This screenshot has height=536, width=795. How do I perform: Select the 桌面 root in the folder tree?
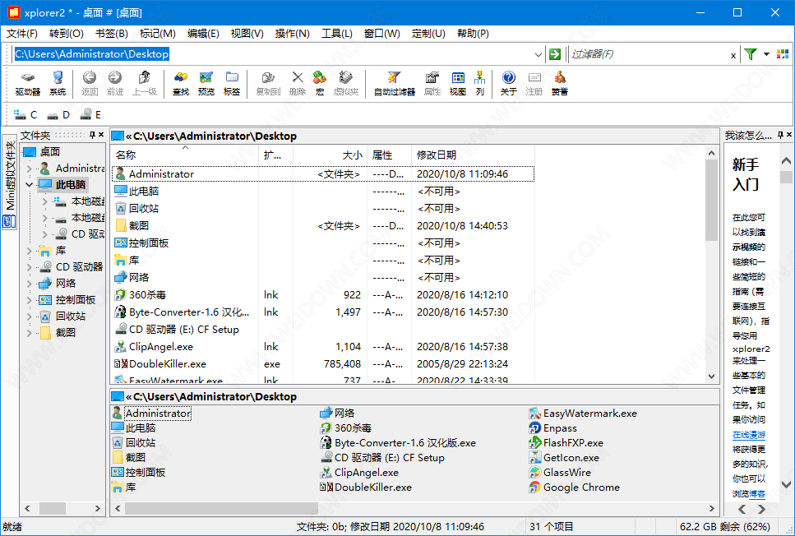tap(42, 151)
